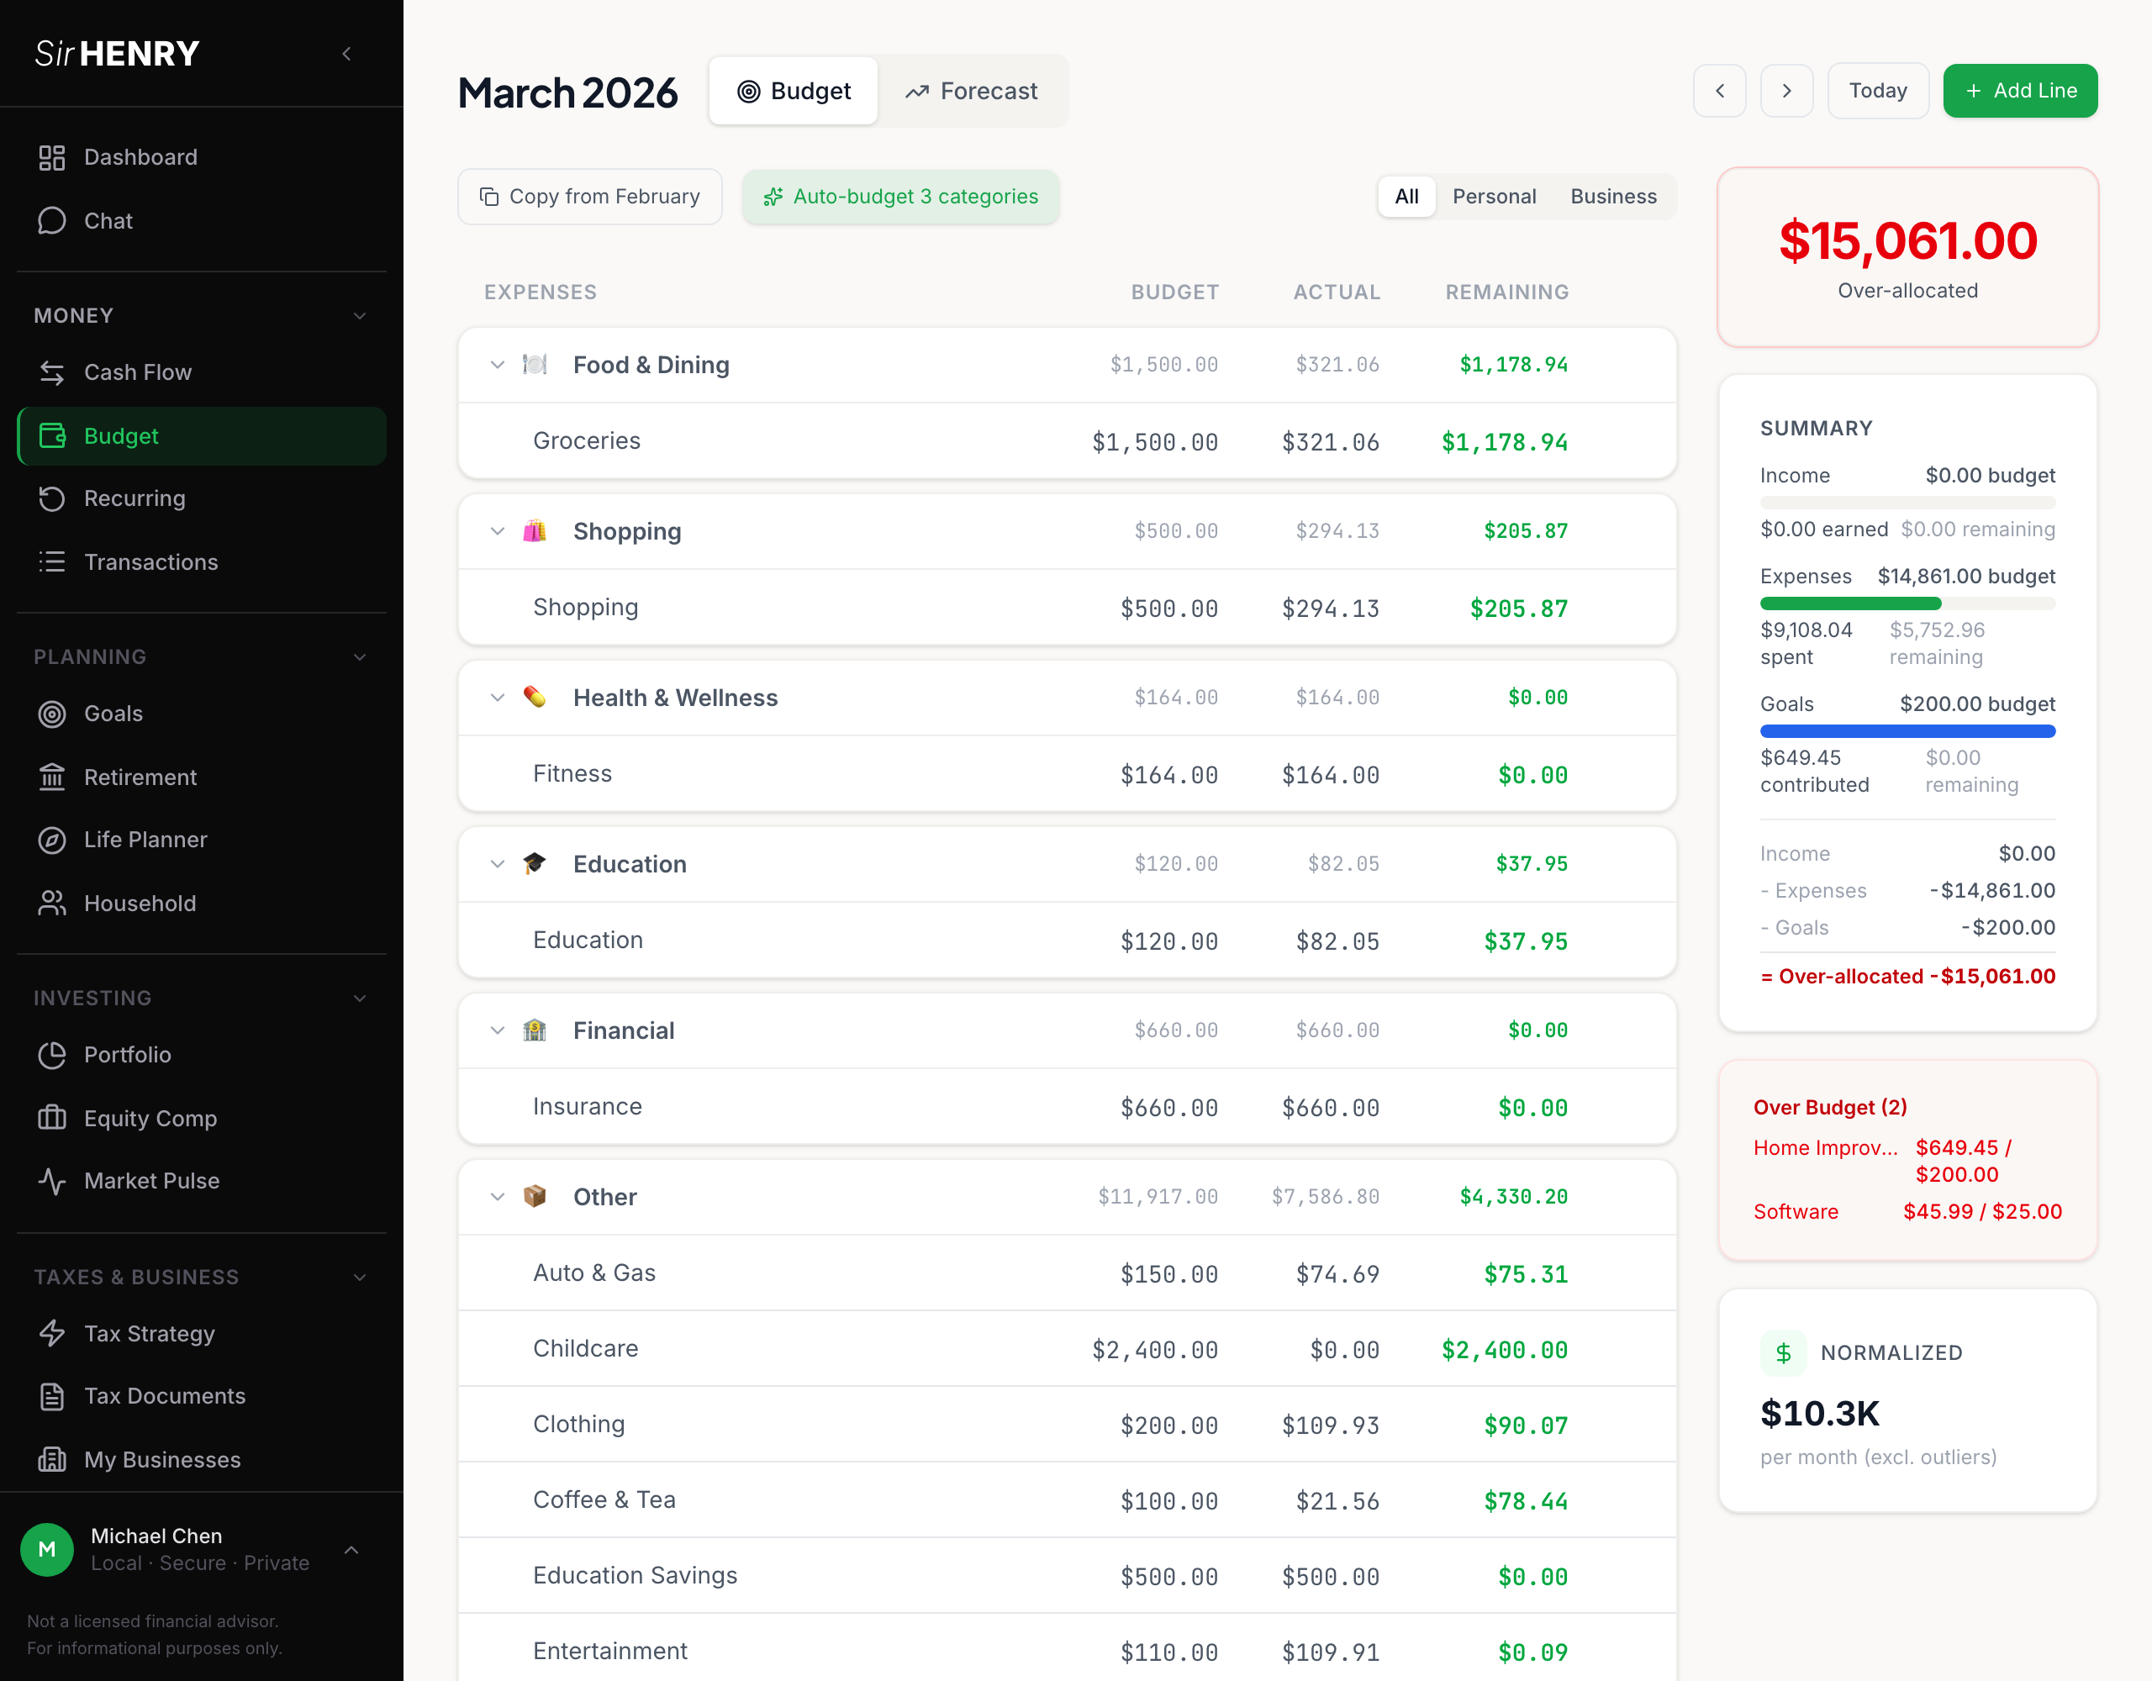Click the Add Line button
This screenshot has width=2152, height=1681.
(x=2020, y=91)
